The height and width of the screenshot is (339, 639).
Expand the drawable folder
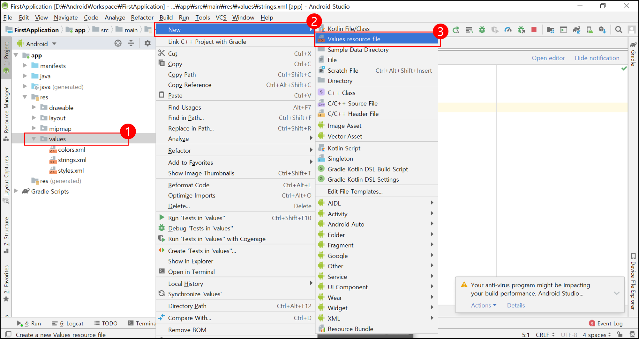(34, 107)
